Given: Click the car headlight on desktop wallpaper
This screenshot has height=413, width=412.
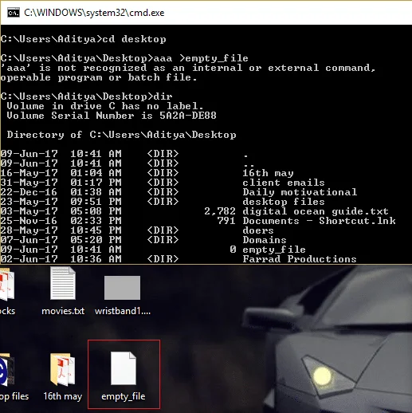Looking at the screenshot, I should click(x=323, y=376).
